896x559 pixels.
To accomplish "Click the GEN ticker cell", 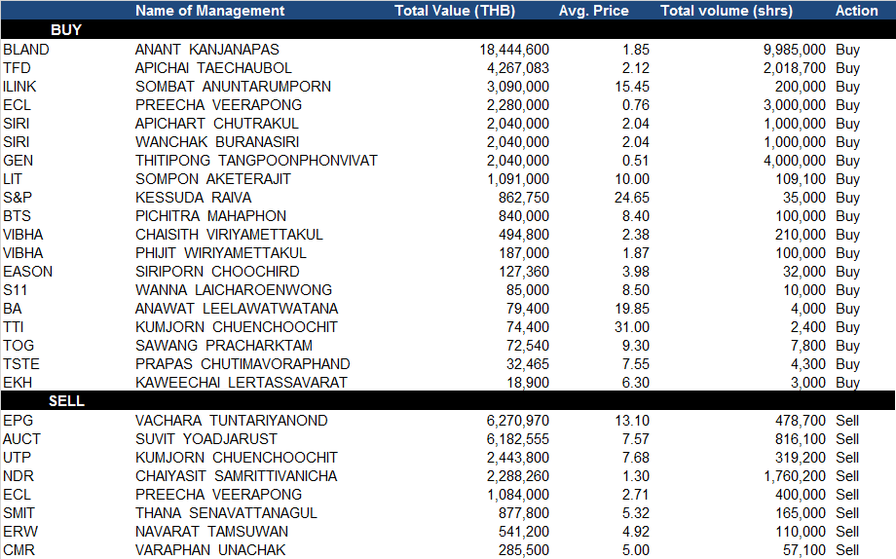I will (18, 161).
